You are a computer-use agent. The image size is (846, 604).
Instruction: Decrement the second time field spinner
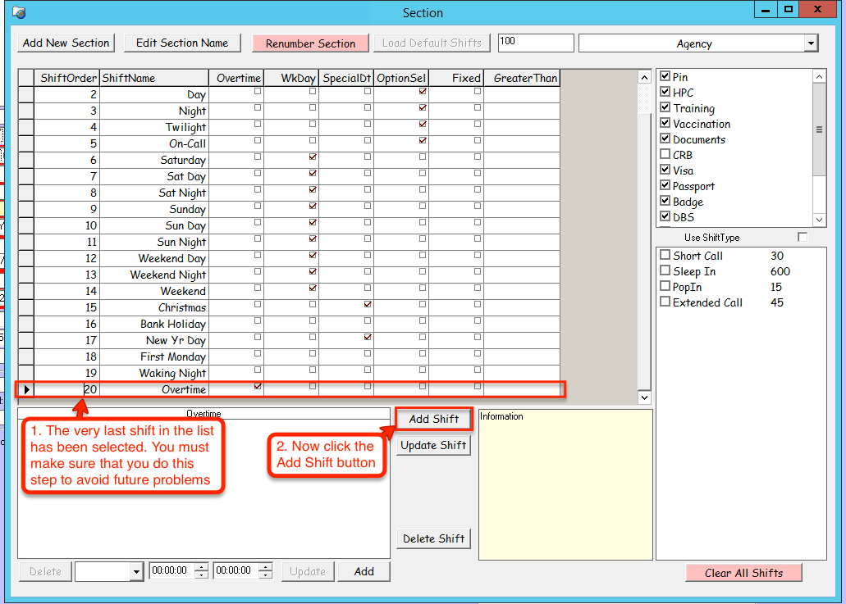[x=266, y=575]
